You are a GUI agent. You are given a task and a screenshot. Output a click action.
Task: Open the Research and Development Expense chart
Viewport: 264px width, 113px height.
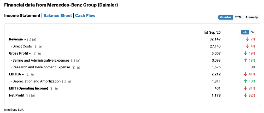(x=78, y=68)
